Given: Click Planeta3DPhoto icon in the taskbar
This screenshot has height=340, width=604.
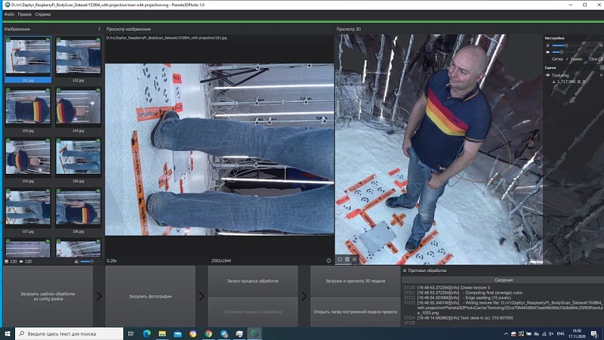Looking at the screenshot, I should click(254, 333).
